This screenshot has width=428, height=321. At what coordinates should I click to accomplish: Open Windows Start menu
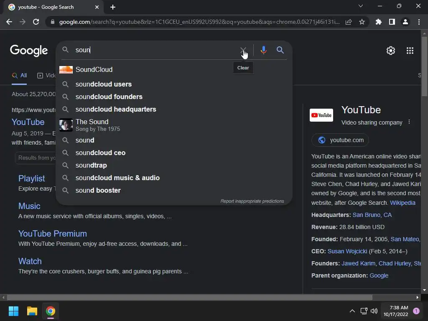point(13,311)
